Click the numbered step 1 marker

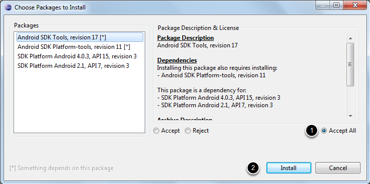[312, 131]
